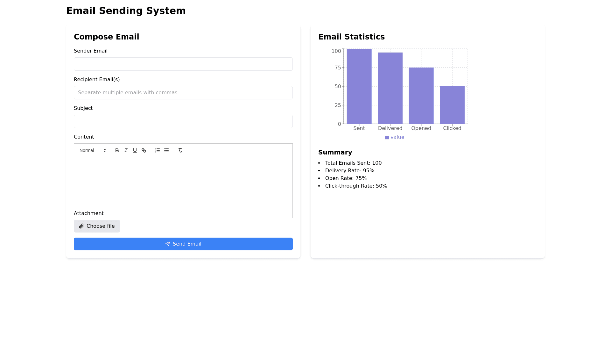Apply ordered numbered list formatting

coord(158,150)
